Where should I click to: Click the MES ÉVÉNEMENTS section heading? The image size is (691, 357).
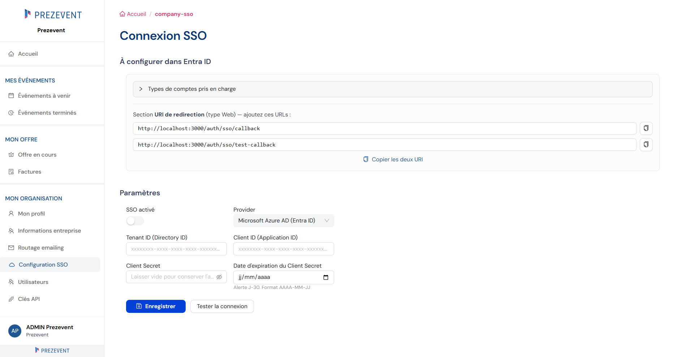click(30, 81)
